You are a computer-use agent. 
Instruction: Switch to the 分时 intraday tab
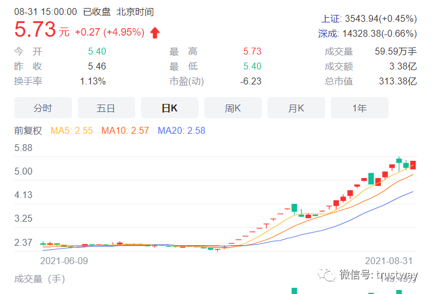pyautogui.click(x=43, y=108)
